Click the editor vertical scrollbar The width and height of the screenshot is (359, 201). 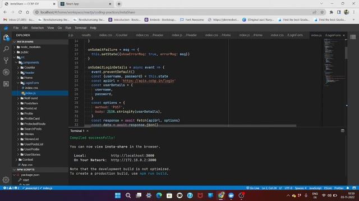346,52
